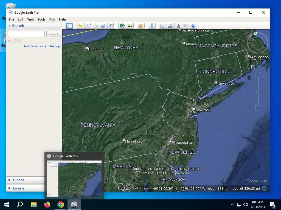Click inside the search text field
This screenshot has height=210, width=281.
click(26, 34)
